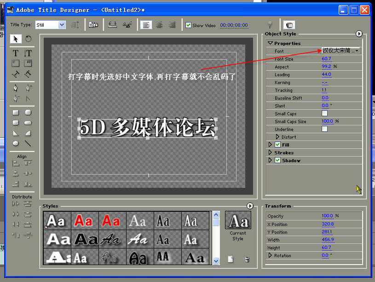Select the Ellipse tool
The height and width of the screenshot is (282, 375).
pos(16,143)
